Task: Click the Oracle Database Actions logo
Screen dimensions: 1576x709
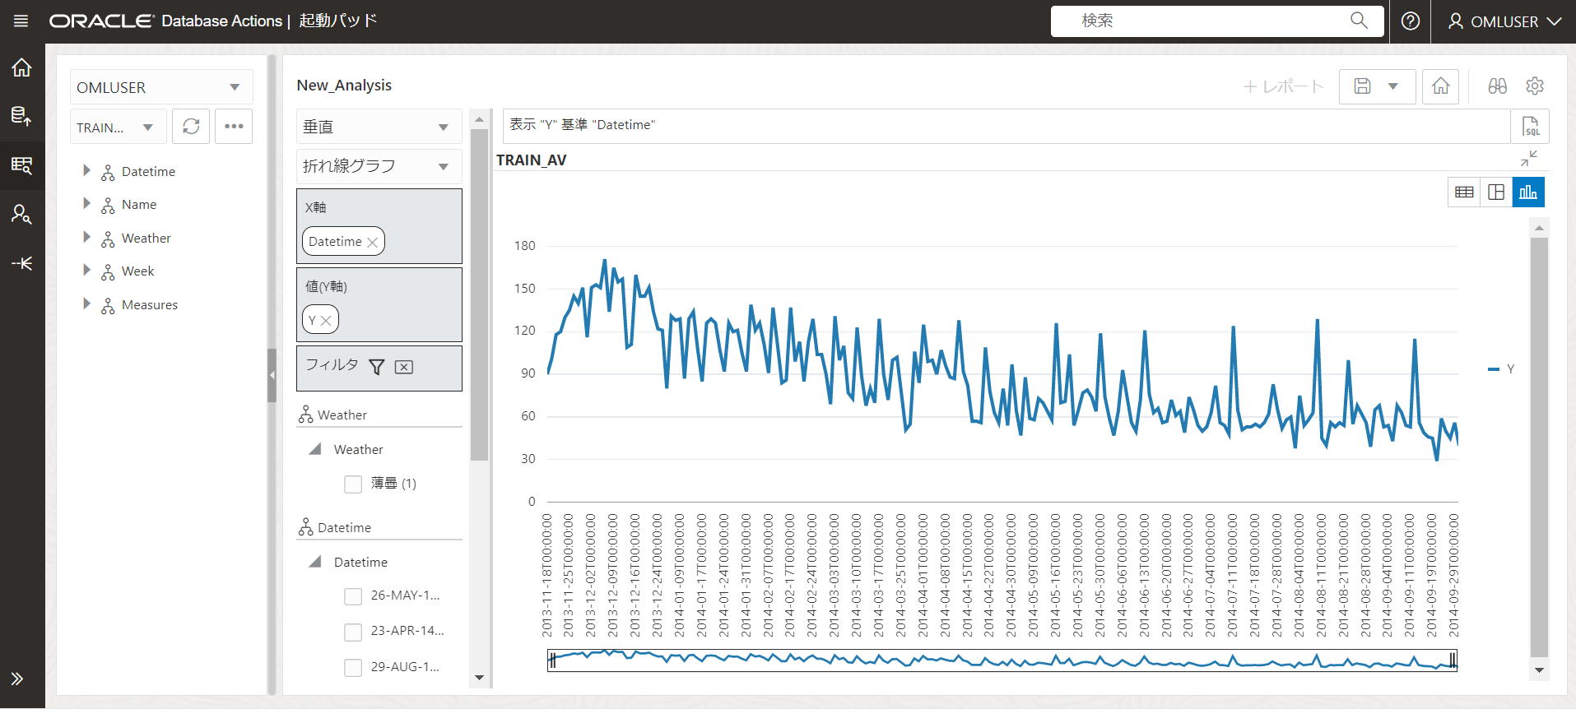Action: (165, 21)
